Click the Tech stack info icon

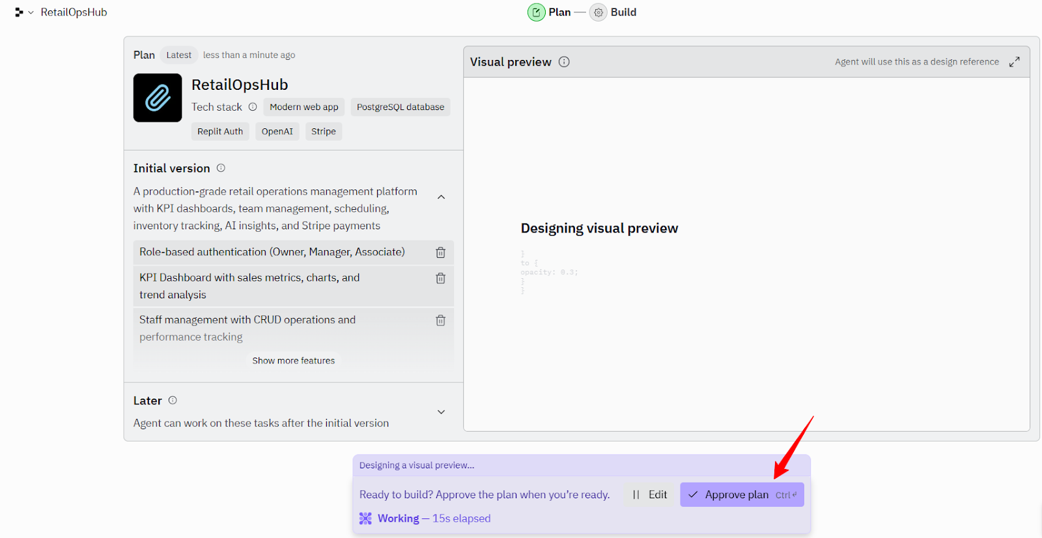(253, 107)
